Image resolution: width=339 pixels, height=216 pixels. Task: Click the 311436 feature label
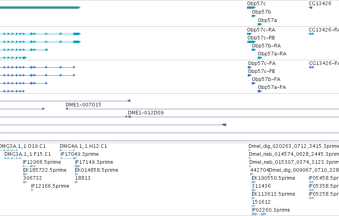pos(261,187)
